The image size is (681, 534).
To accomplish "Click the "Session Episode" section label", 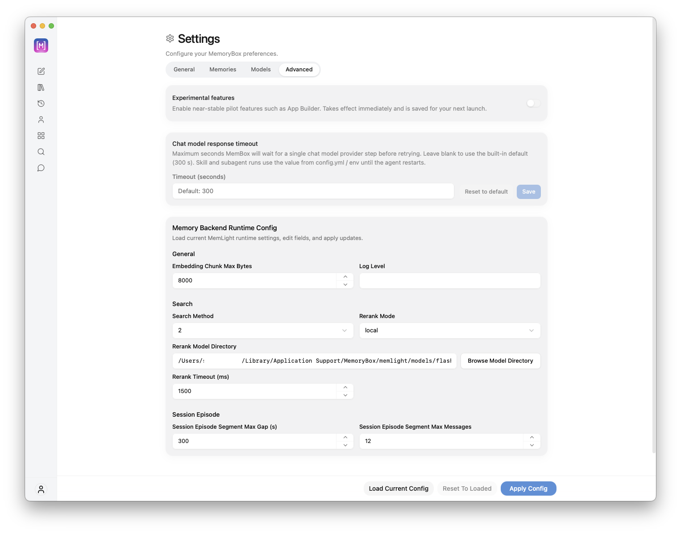I will (x=196, y=414).
